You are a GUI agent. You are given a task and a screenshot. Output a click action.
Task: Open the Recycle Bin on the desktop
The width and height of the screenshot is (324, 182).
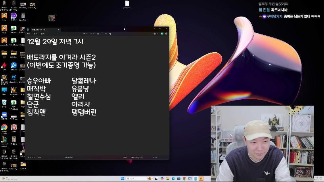pos(4,102)
